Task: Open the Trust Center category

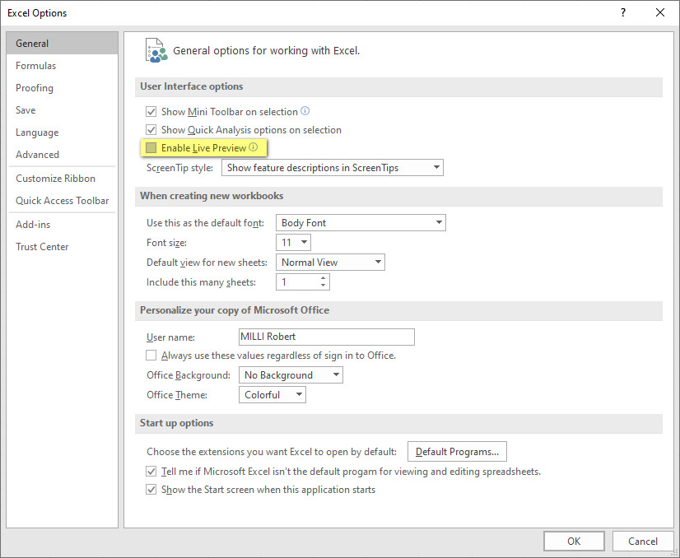Action: point(62,247)
